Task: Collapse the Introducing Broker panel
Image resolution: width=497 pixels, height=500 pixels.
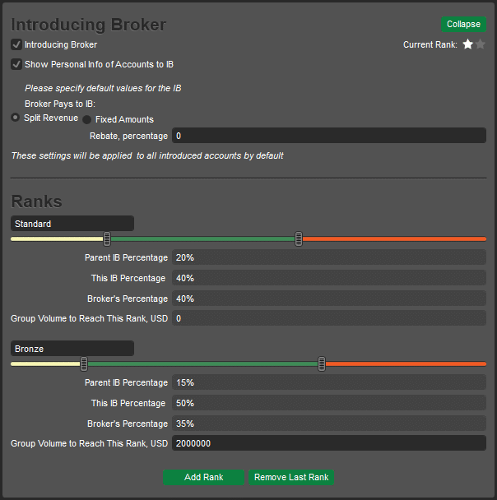Action: click(463, 24)
